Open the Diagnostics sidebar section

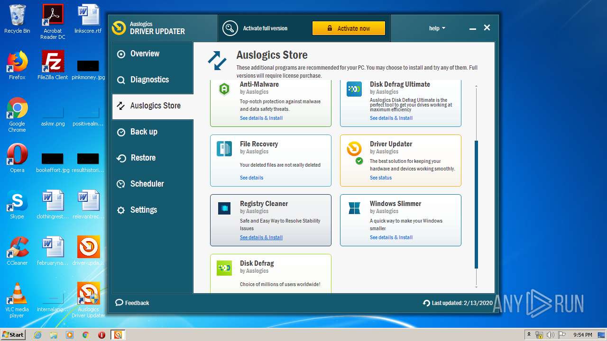point(152,80)
